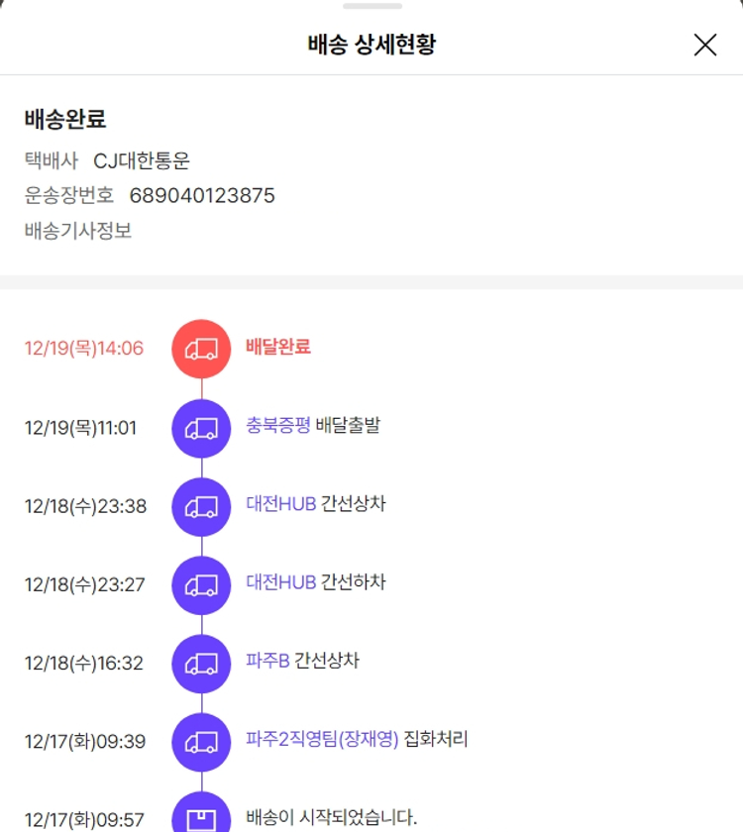This screenshot has height=832, width=743.
Task: Click the box icon for 배송이 시작되었습니다
Action: (x=201, y=816)
